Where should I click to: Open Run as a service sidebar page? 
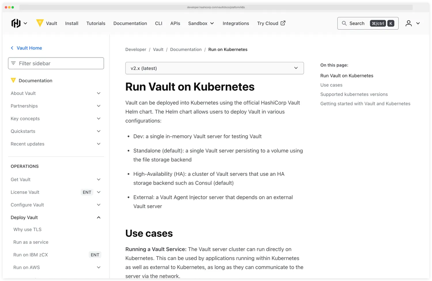[31, 242]
